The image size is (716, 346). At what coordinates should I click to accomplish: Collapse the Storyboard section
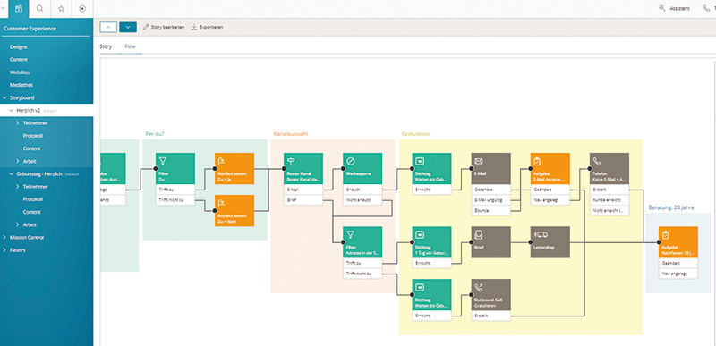point(5,97)
